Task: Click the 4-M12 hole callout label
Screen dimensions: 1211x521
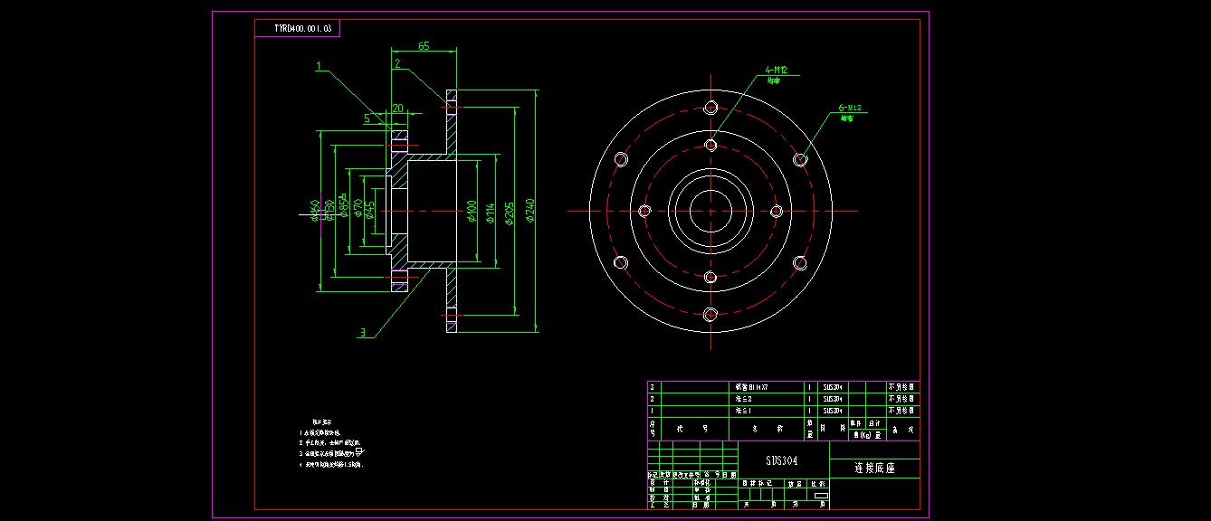Action: (778, 70)
